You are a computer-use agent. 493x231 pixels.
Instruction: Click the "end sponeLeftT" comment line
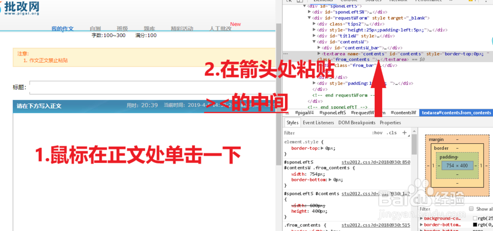pos(337,107)
